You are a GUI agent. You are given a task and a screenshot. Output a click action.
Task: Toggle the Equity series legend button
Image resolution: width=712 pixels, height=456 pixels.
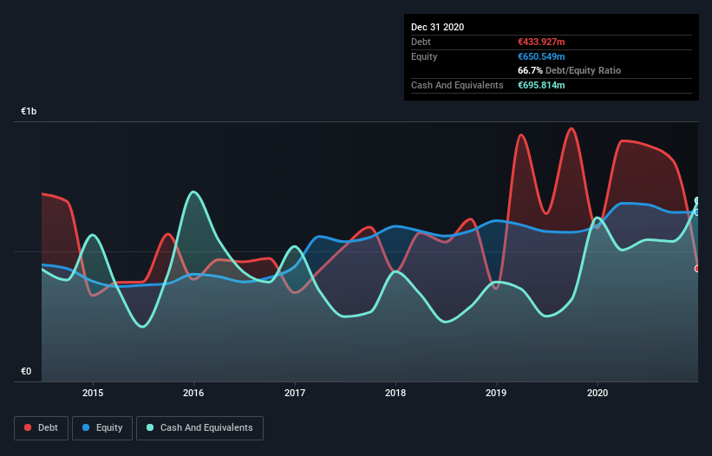click(102, 428)
